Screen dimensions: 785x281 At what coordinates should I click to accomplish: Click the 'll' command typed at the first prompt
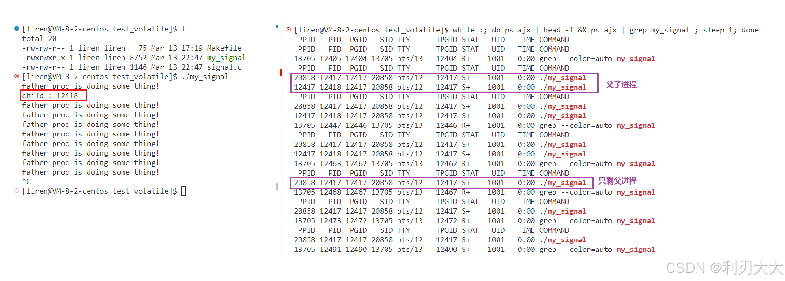(x=186, y=29)
